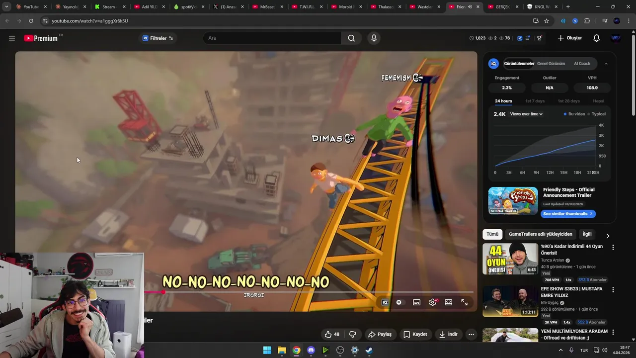
Task: Select the 24 hours range tab
Action: point(503,101)
